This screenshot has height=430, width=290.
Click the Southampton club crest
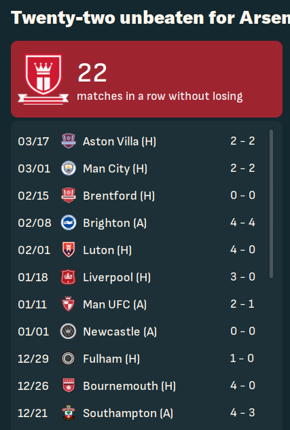68,412
